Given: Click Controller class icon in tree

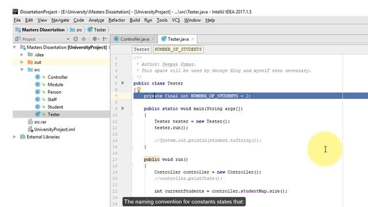Looking at the screenshot, I should coord(37,77).
